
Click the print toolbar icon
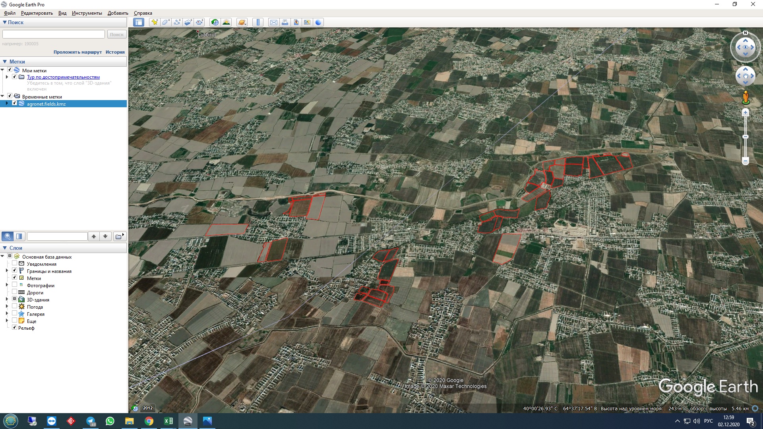point(285,22)
